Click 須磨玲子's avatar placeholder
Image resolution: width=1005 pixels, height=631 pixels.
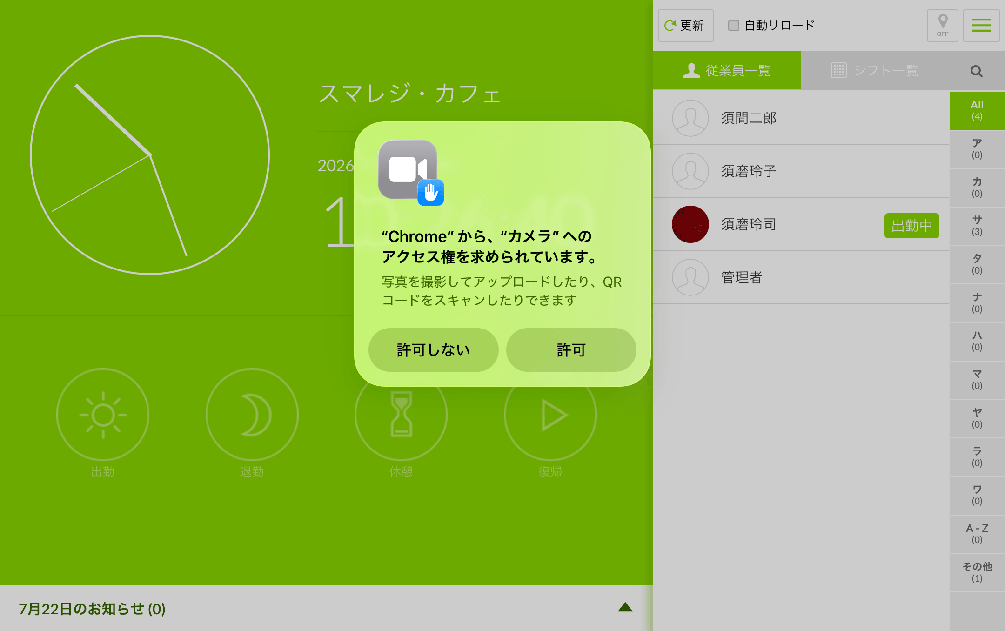point(690,171)
